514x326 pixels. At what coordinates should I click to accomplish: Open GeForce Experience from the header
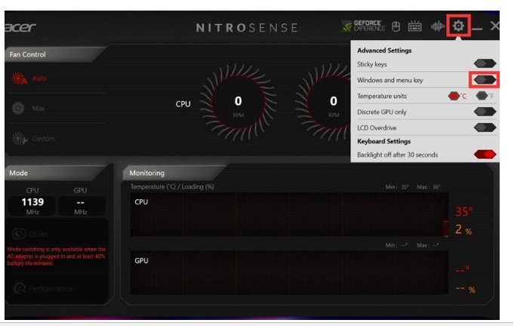364,27
